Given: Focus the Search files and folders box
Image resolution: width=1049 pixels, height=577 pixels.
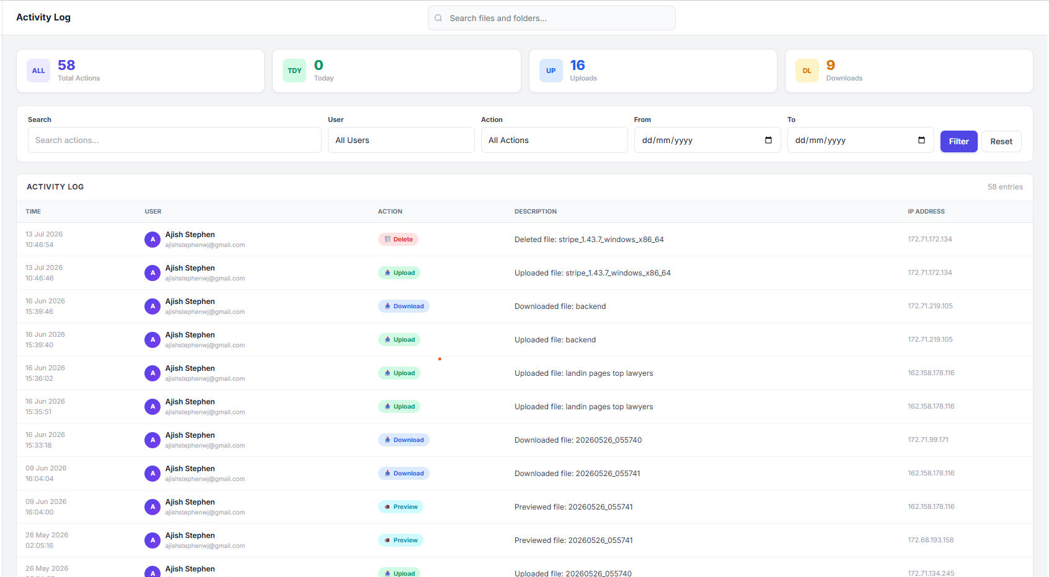Looking at the screenshot, I should tap(552, 18).
